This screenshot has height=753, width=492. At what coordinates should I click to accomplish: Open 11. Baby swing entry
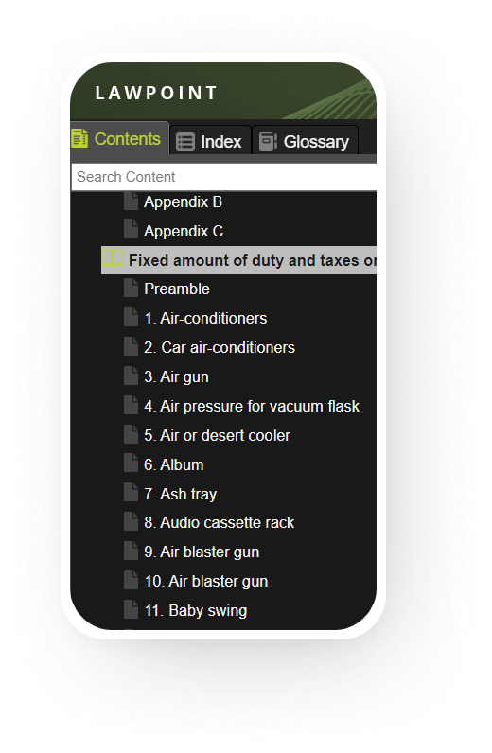[x=196, y=610]
